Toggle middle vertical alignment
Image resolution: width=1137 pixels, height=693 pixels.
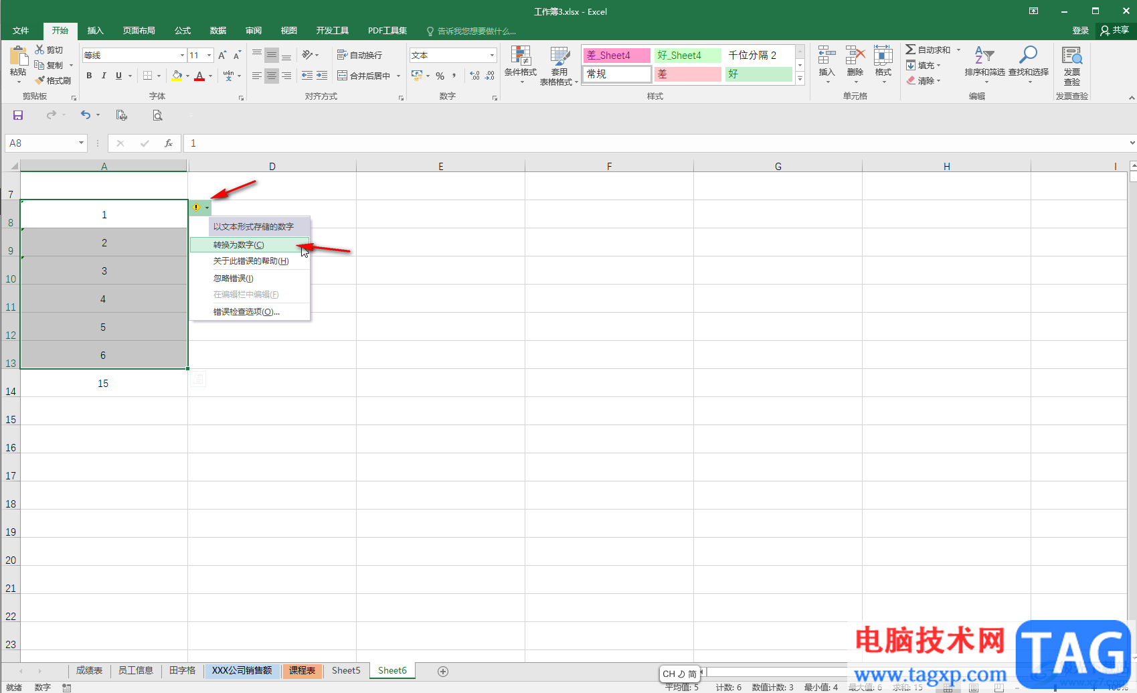point(271,55)
